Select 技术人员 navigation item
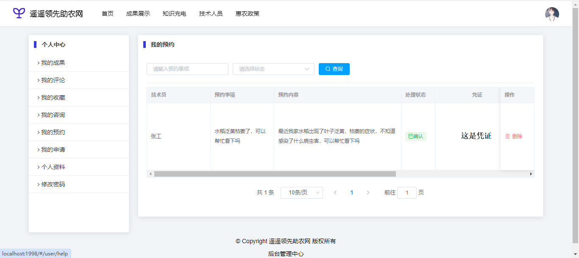The width and height of the screenshot is (579, 258). (211, 14)
